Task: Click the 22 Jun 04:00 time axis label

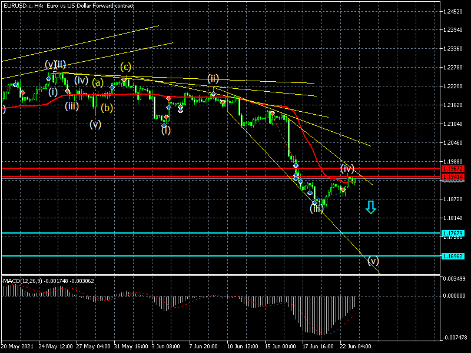Action: click(x=355, y=346)
